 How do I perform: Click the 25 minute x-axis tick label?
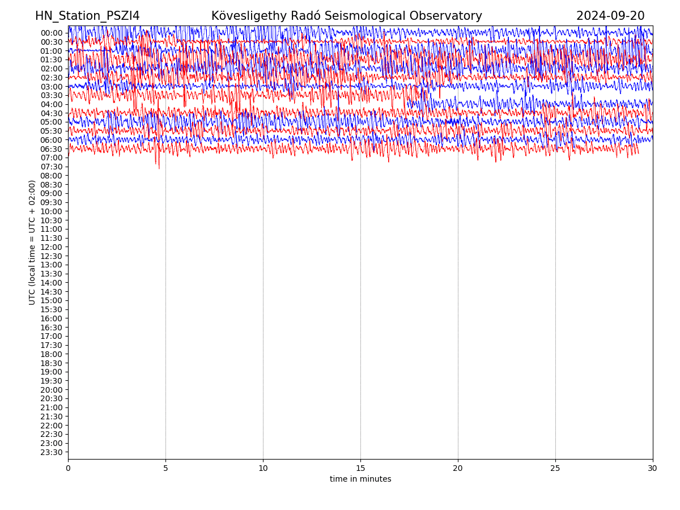click(x=555, y=469)
